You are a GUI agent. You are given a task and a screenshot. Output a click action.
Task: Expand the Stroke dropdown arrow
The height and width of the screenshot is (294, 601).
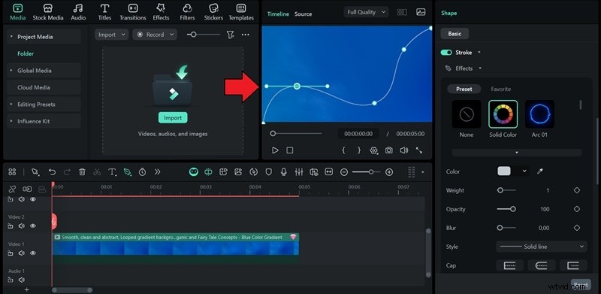coord(479,53)
